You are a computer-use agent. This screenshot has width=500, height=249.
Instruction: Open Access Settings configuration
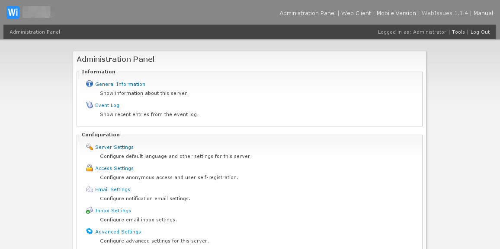point(114,168)
